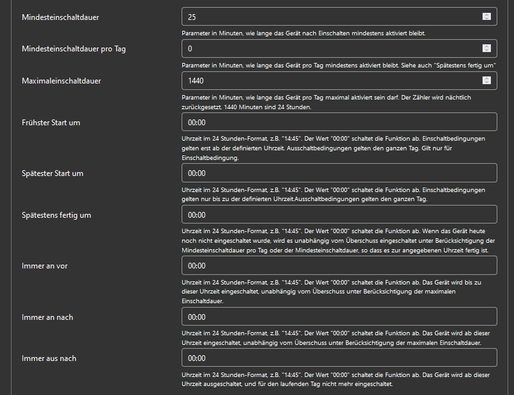The image size is (514, 395).
Task: Click help text 'ab dieser Uhrzeit eingeschaltet, unabhängig vom Überschuss'
Action: (x=336, y=338)
